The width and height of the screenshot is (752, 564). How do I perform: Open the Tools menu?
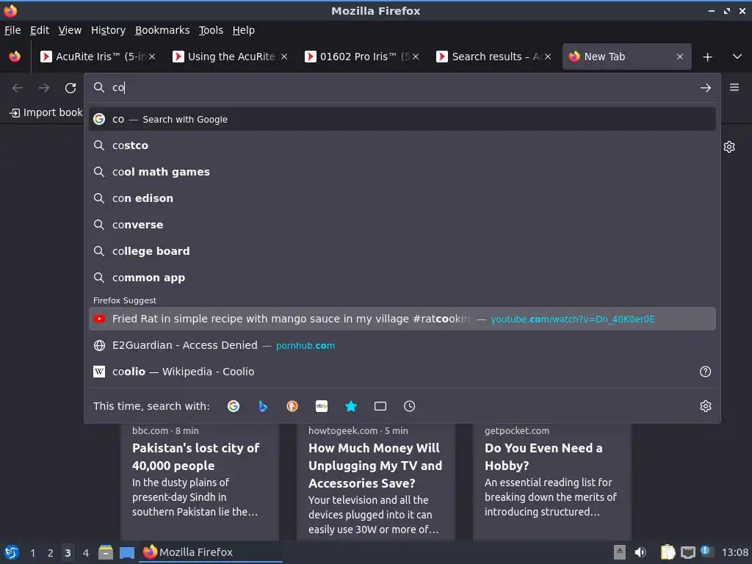[x=211, y=30]
